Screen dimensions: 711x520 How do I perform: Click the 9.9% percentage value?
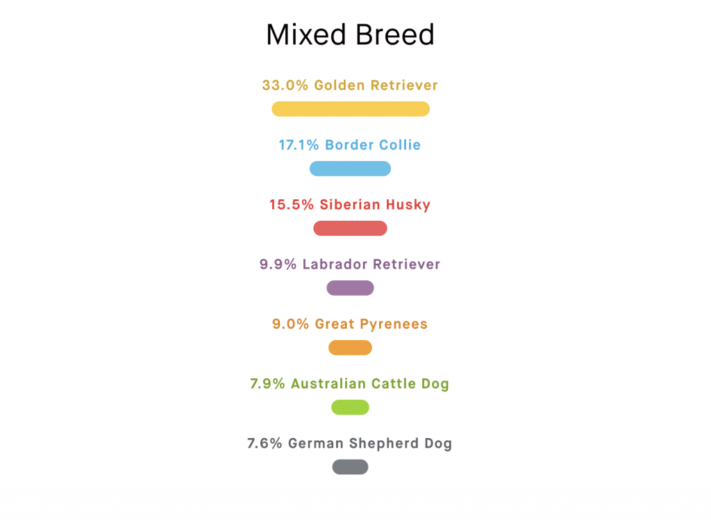point(278,265)
